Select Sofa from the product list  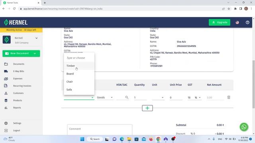79,90
